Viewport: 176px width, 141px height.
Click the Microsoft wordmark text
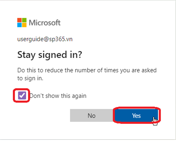coord(45,23)
